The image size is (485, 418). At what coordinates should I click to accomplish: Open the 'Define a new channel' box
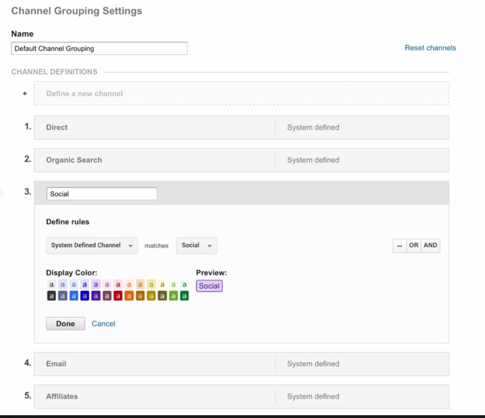(241, 94)
